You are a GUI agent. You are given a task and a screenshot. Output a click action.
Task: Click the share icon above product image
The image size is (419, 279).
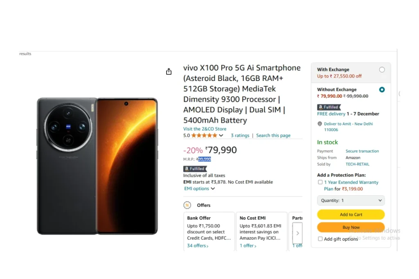coord(169,71)
